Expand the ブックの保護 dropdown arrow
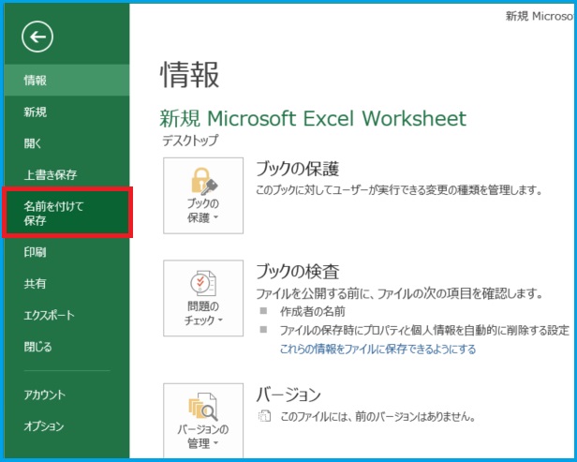 (x=215, y=218)
